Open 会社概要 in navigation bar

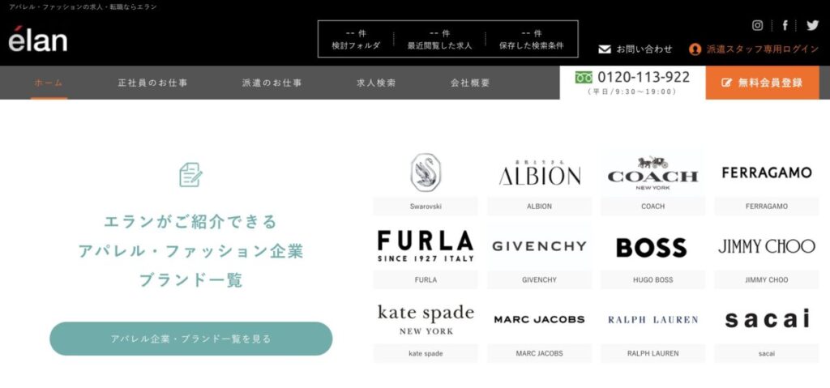(471, 83)
